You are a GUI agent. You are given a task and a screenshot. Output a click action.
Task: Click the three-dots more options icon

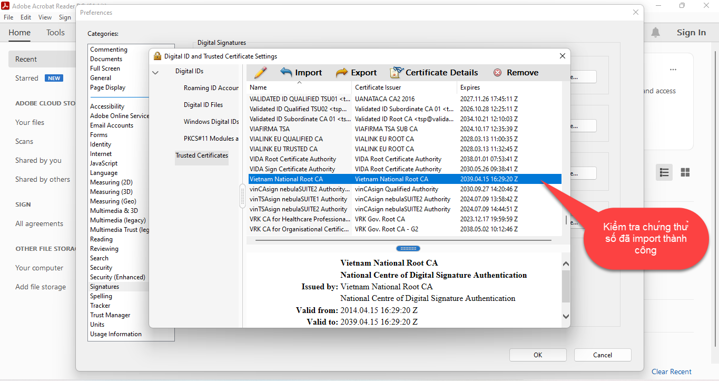[673, 70]
